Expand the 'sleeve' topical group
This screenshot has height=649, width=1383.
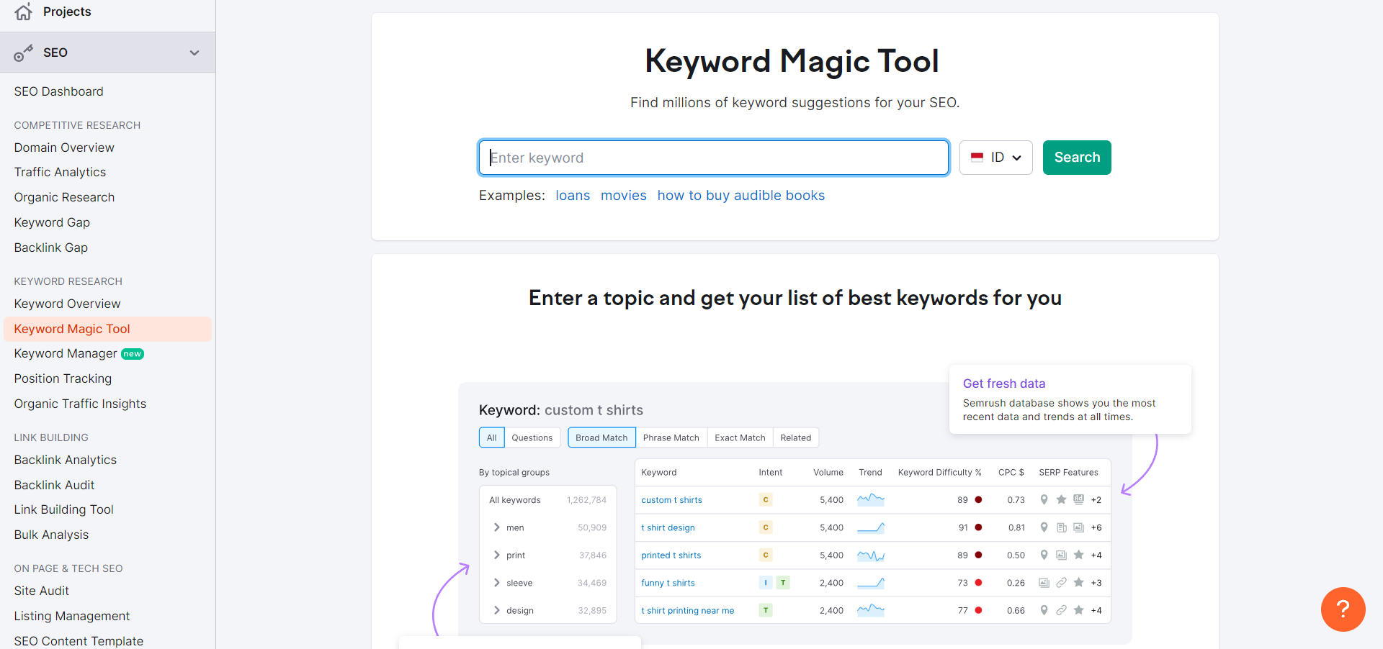coord(496,583)
